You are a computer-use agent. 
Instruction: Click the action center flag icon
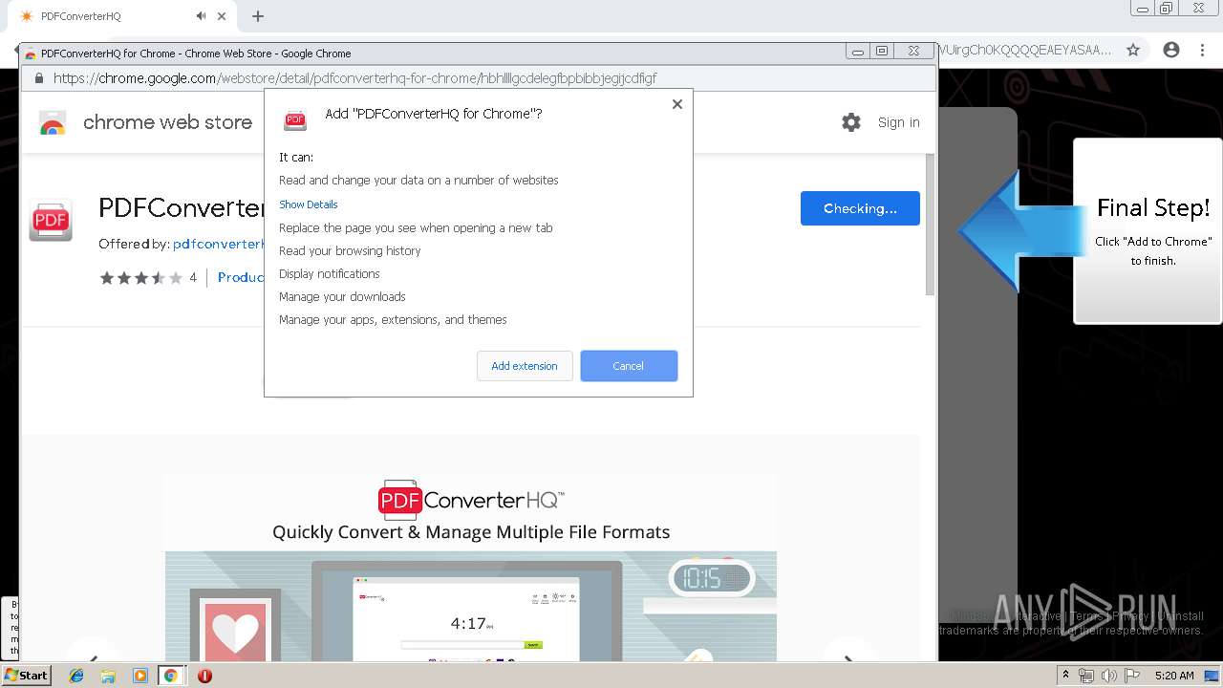point(1132,676)
